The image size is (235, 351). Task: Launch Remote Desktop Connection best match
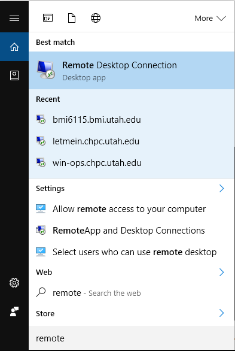132,70
